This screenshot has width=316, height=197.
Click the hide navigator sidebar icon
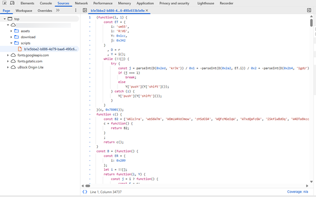pos(85,10)
